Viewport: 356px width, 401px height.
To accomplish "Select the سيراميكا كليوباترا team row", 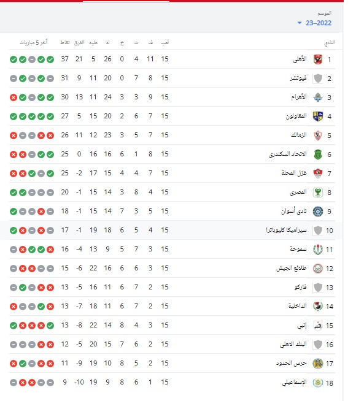I will [171, 230].
